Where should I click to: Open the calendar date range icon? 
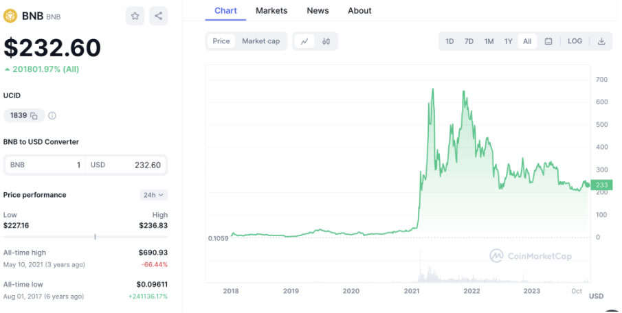pos(548,41)
